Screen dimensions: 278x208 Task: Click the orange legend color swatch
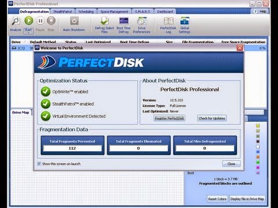[258, 157]
